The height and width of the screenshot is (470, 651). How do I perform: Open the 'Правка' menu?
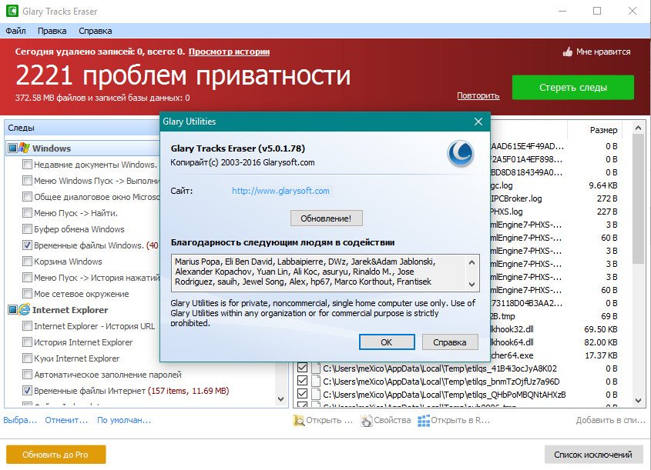(52, 31)
